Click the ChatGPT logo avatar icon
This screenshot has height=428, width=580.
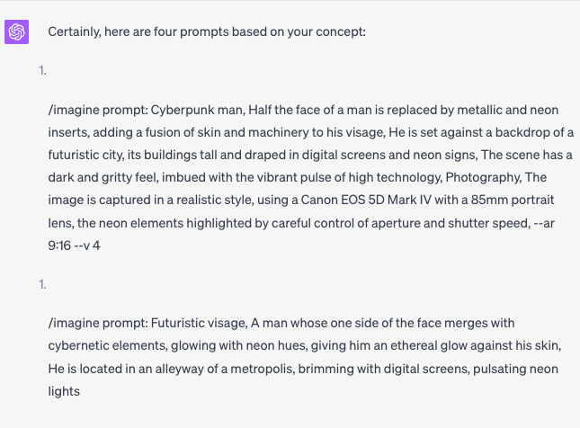[17, 32]
